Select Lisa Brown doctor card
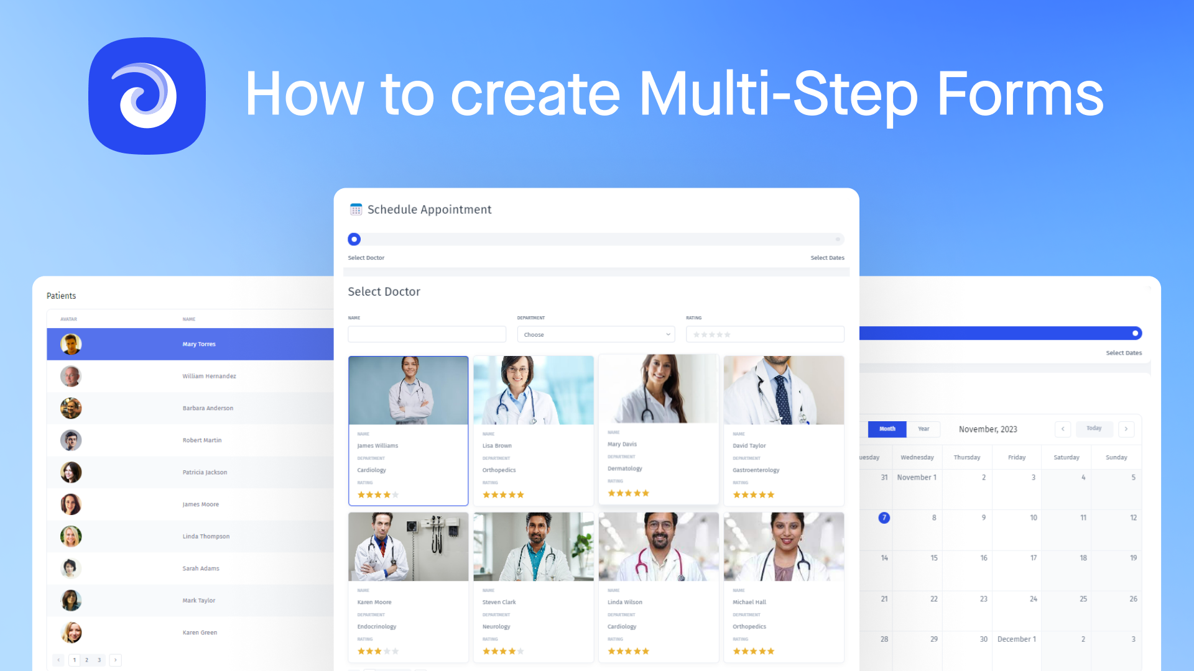Screen dimensions: 1194x671 [x=532, y=430]
